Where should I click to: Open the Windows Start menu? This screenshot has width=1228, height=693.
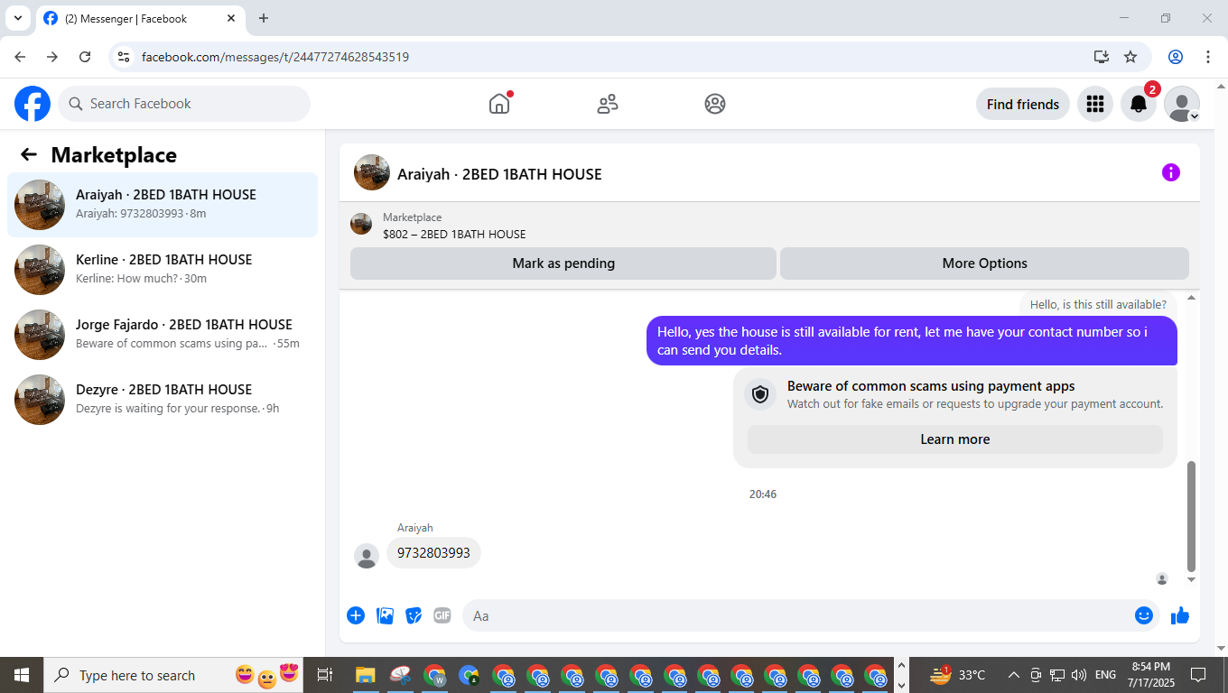point(21,675)
